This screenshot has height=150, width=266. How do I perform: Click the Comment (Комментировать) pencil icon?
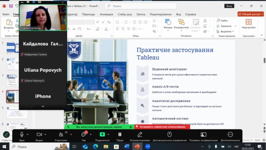(x=140, y=134)
